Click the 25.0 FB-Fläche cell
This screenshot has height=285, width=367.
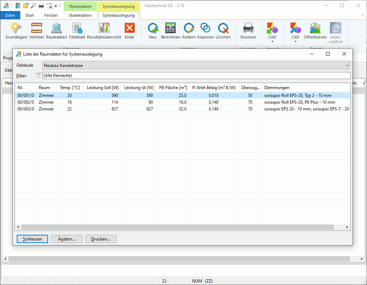(x=172, y=95)
